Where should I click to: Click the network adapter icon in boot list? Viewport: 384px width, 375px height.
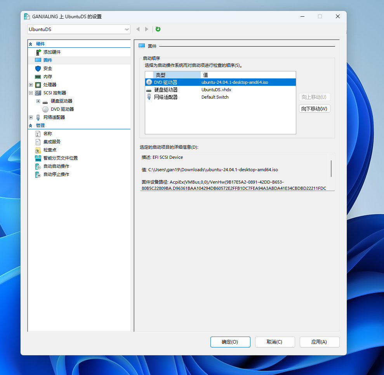click(x=149, y=97)
